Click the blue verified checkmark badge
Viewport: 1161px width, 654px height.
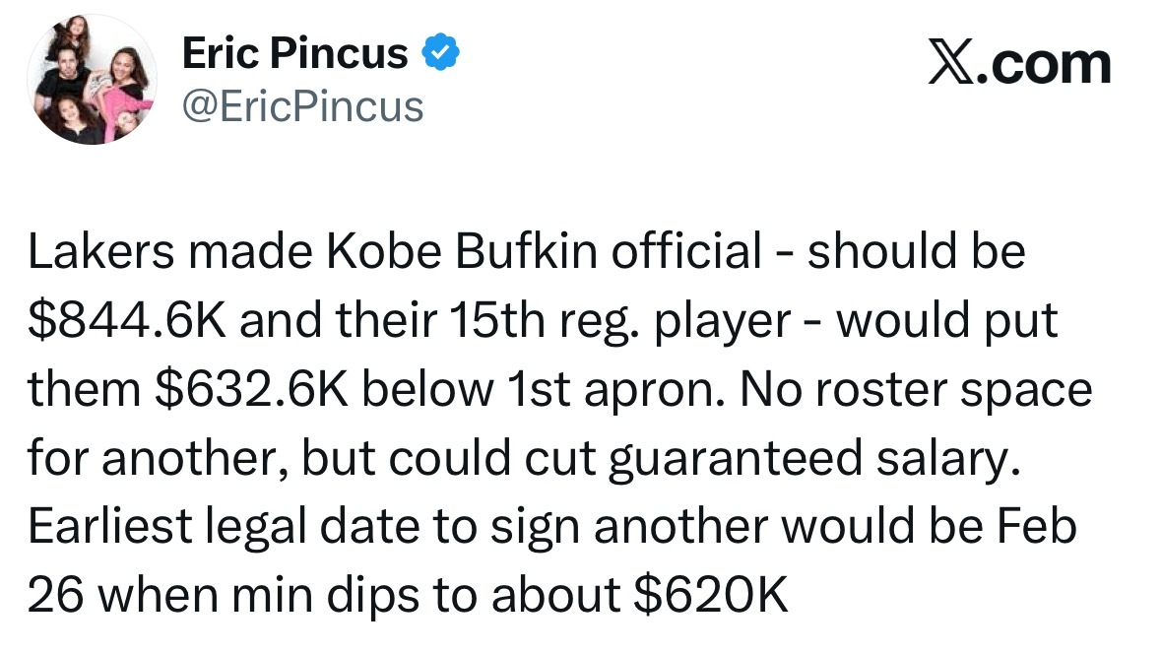click(439, 54)
